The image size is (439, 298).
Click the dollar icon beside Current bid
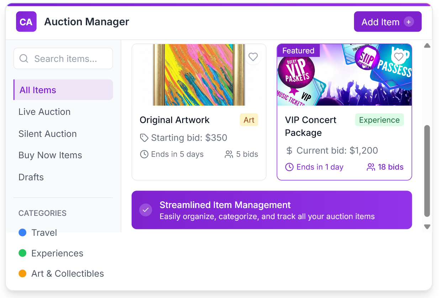pyautogui.click(x=289, y=151)
